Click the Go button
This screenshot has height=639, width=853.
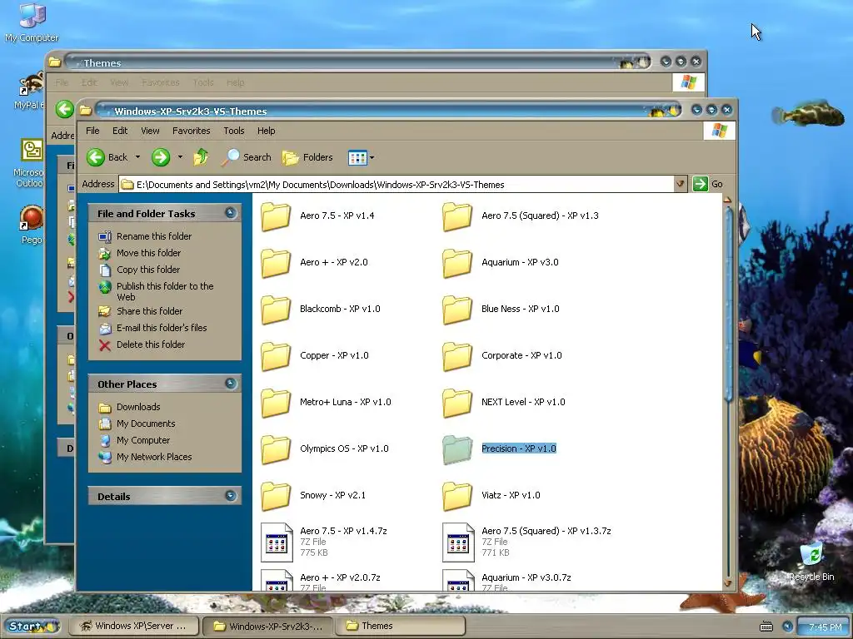pyautogui.click(x=708, y=184)
